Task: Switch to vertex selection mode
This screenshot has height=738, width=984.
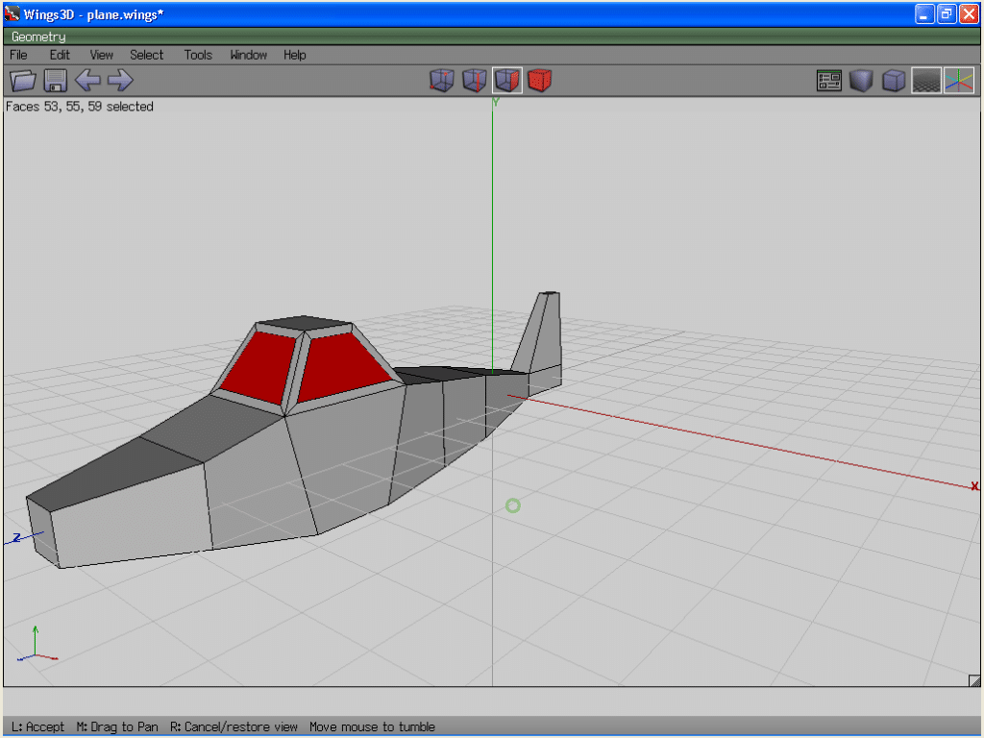Action: pos(441,81)
